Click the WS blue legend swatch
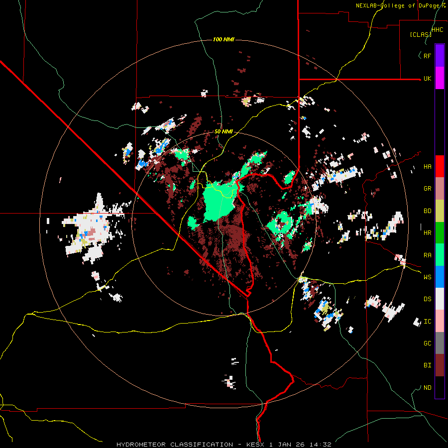The width and height of the screenshot is (448, 448). (x=440, y=277)
